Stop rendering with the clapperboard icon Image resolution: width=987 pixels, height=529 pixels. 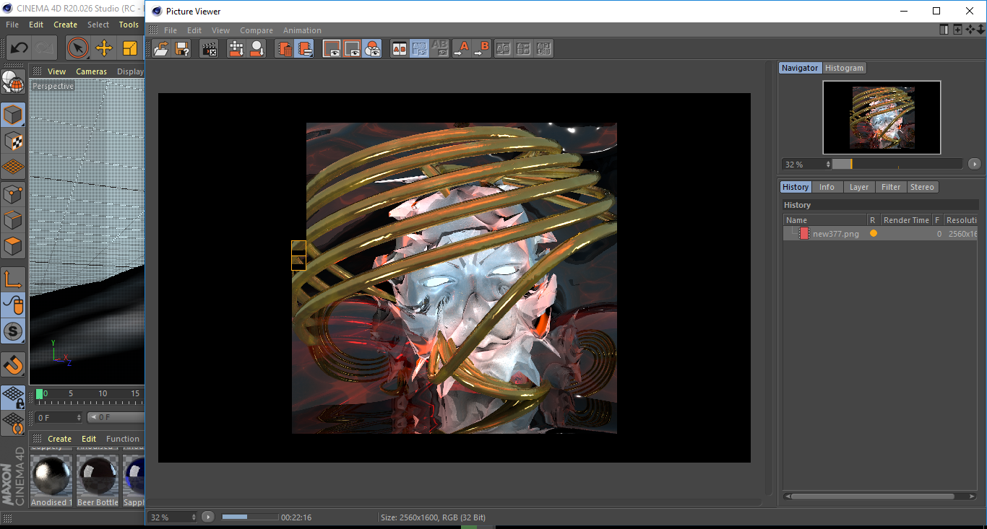click(209, 49)
